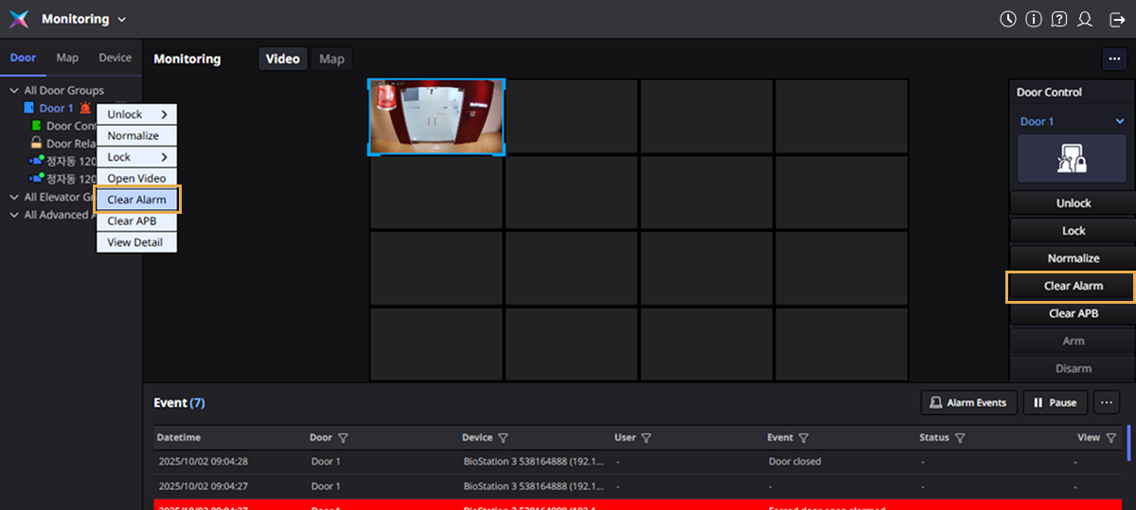Open Monitoring panel more options button

tap(1113, 59)
